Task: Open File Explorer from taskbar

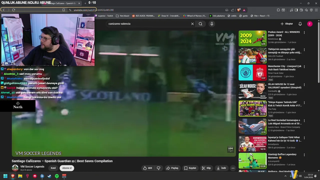Action: pyautogui.click(x=20, y=176)
